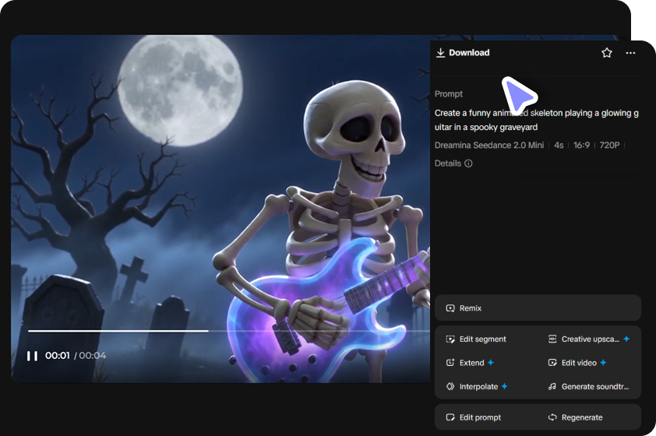Open the three-dot more options menu

point(630,53)
